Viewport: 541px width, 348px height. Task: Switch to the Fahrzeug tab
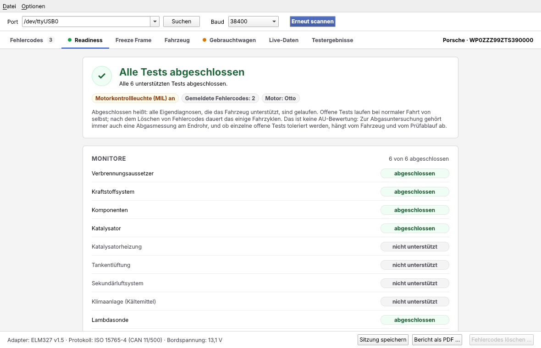click(177, 40)
